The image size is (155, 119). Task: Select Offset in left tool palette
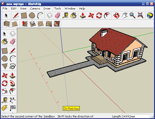(13, 91)
